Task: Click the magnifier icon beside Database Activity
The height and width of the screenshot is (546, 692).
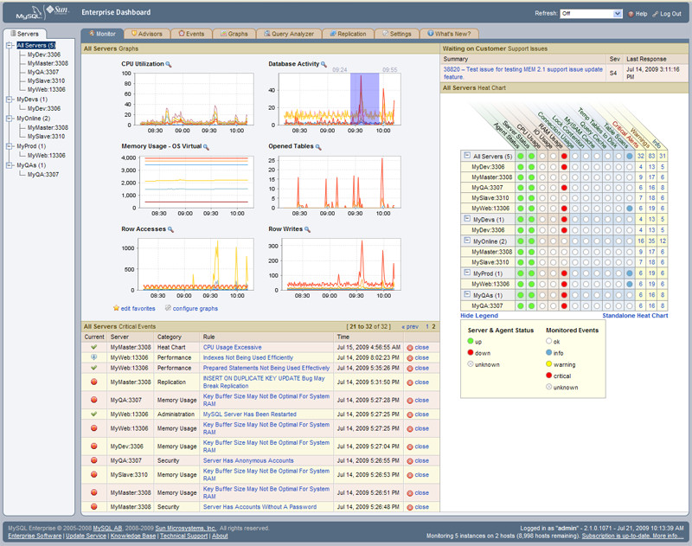Action: [x=324, y=64]
